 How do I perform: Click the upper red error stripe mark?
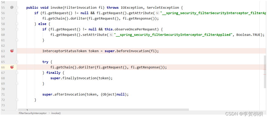pos(265,69)
